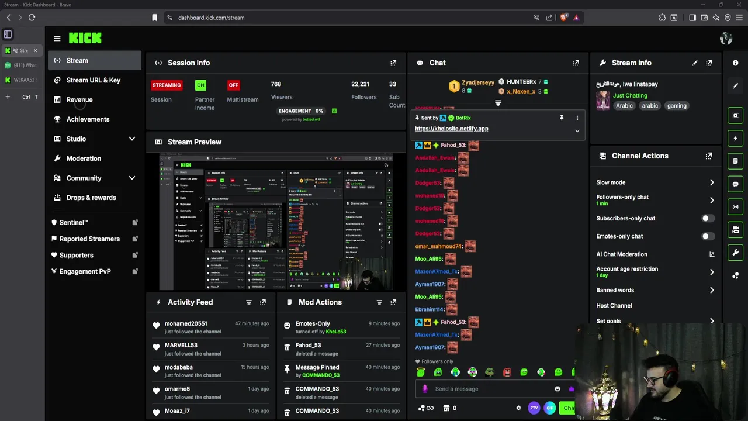Pop out the Channel Actions panel
748x421 pixels.
point(709,156)
